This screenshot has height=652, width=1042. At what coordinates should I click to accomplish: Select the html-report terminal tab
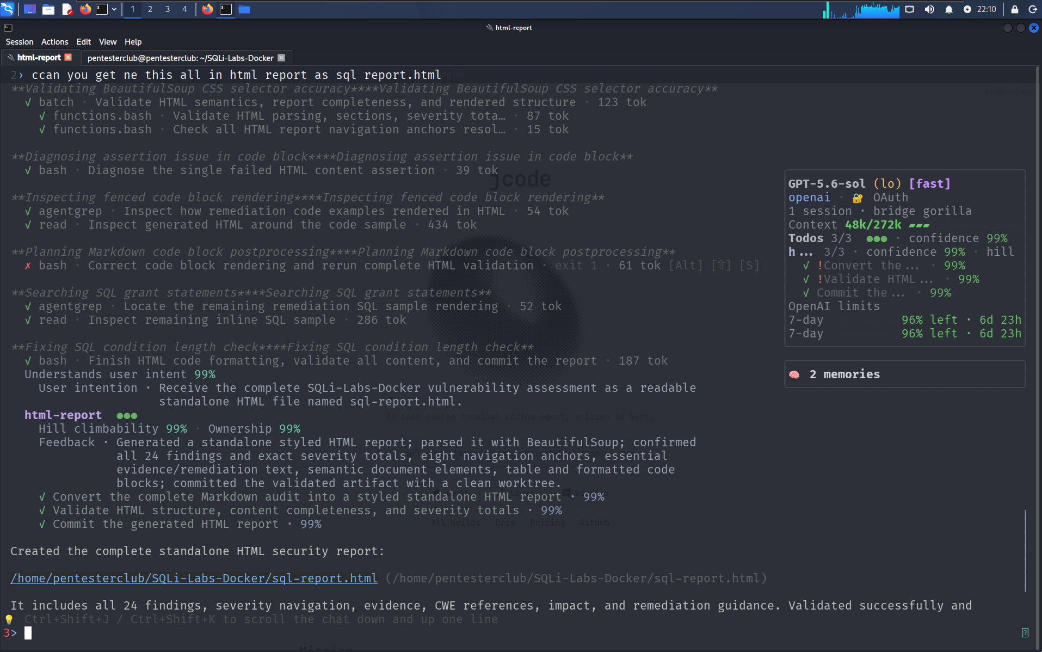[39, 58]
